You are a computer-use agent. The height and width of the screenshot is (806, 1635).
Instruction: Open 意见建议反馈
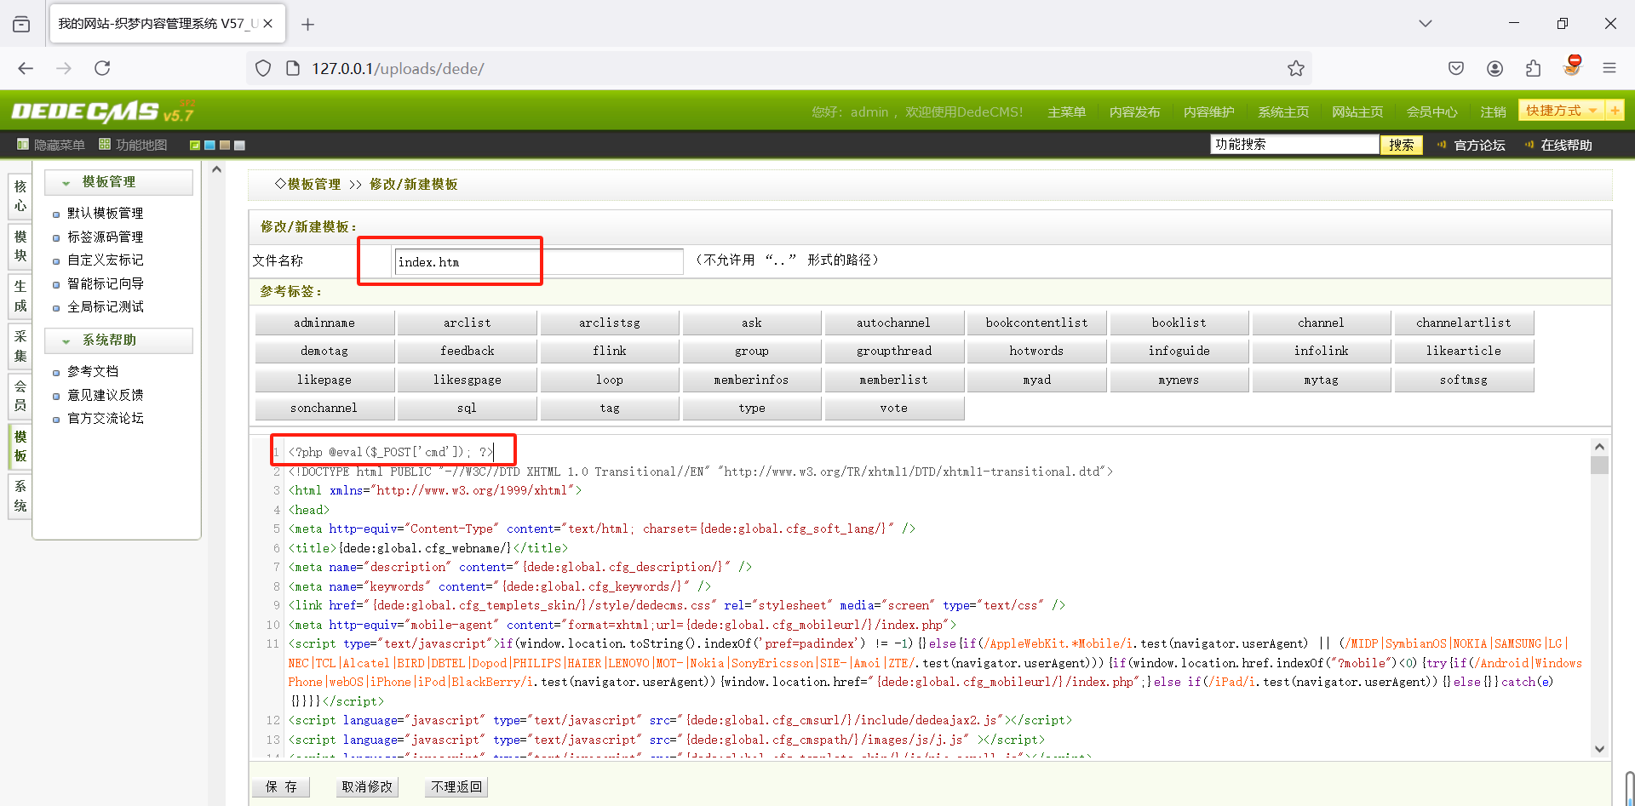pos(106,395)
